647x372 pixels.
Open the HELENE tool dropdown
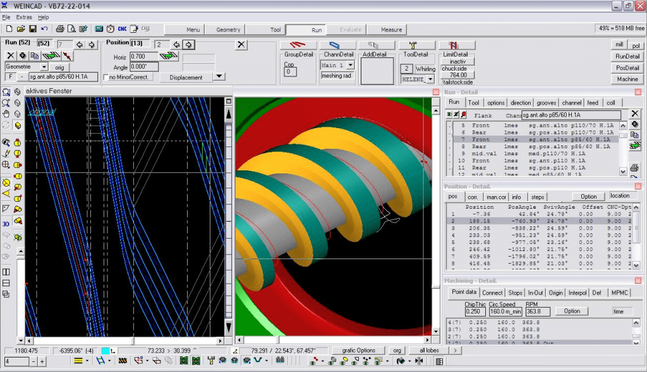coord(430,79)
